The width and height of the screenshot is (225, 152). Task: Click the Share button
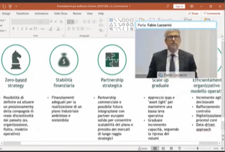(x=193, y=13)
